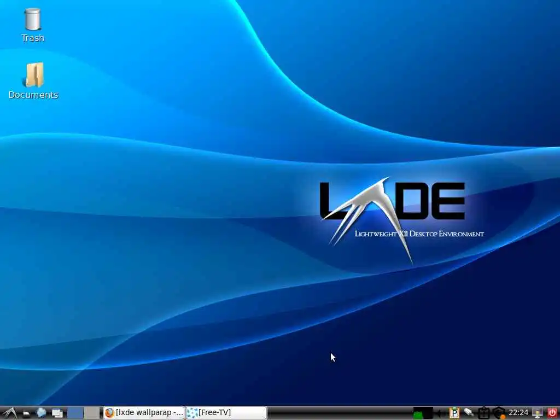This screenshot has width=560, height=420.
Task: Open the Trash desktop icon
Action: pos(32,25)
